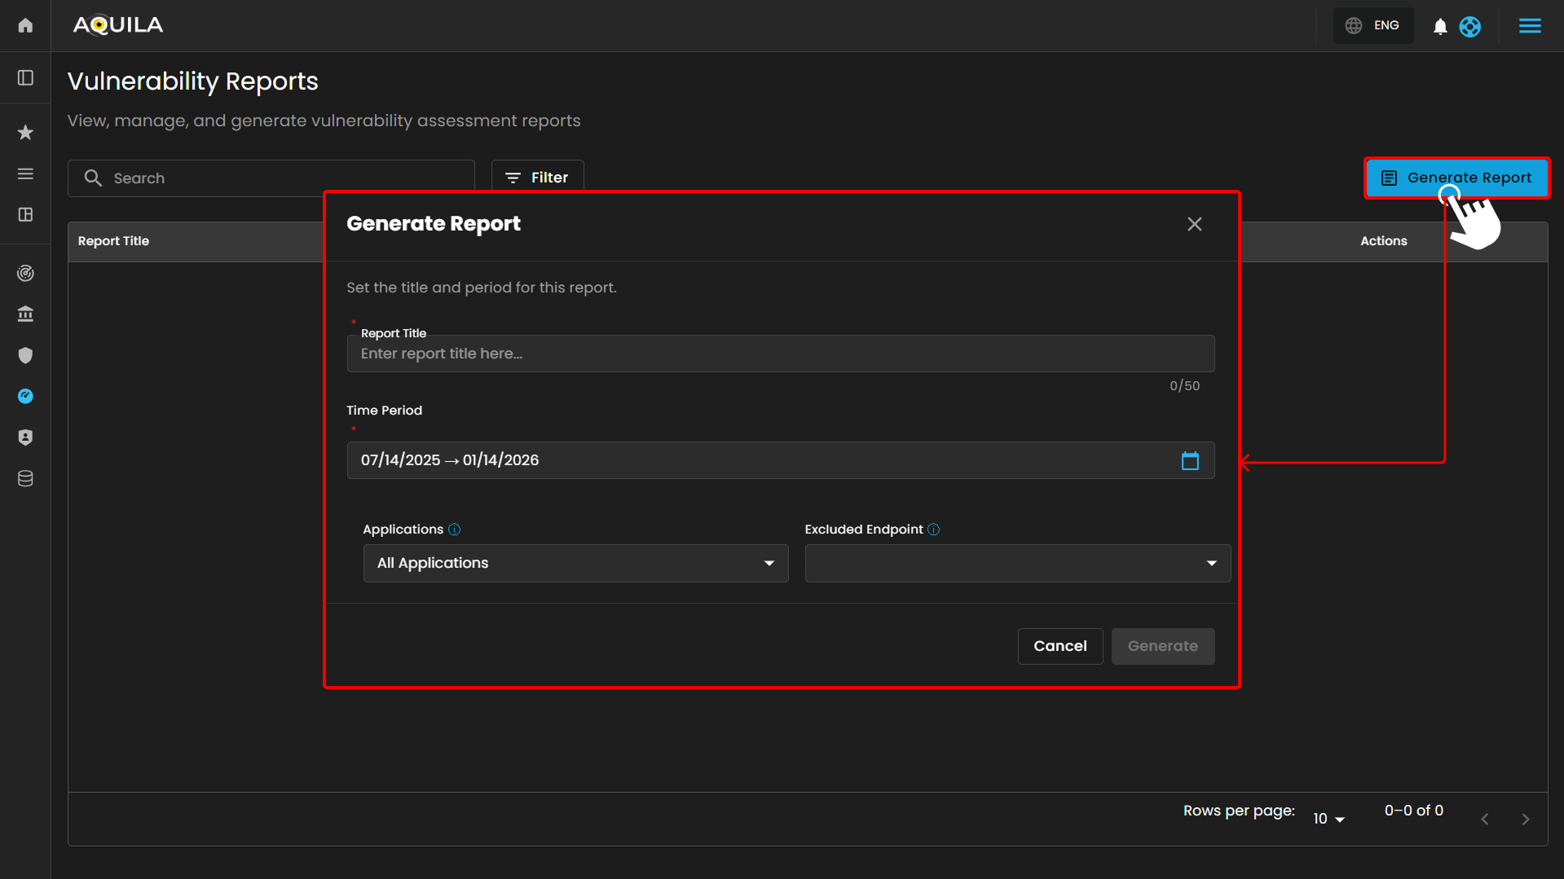Expand the All Applications dropdown
The height and width of the screenshot is (879, 1564).
click(x=575, y=563)
